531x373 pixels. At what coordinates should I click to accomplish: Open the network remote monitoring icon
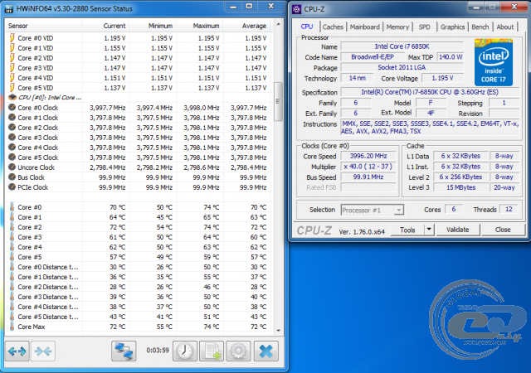(124, 351)
